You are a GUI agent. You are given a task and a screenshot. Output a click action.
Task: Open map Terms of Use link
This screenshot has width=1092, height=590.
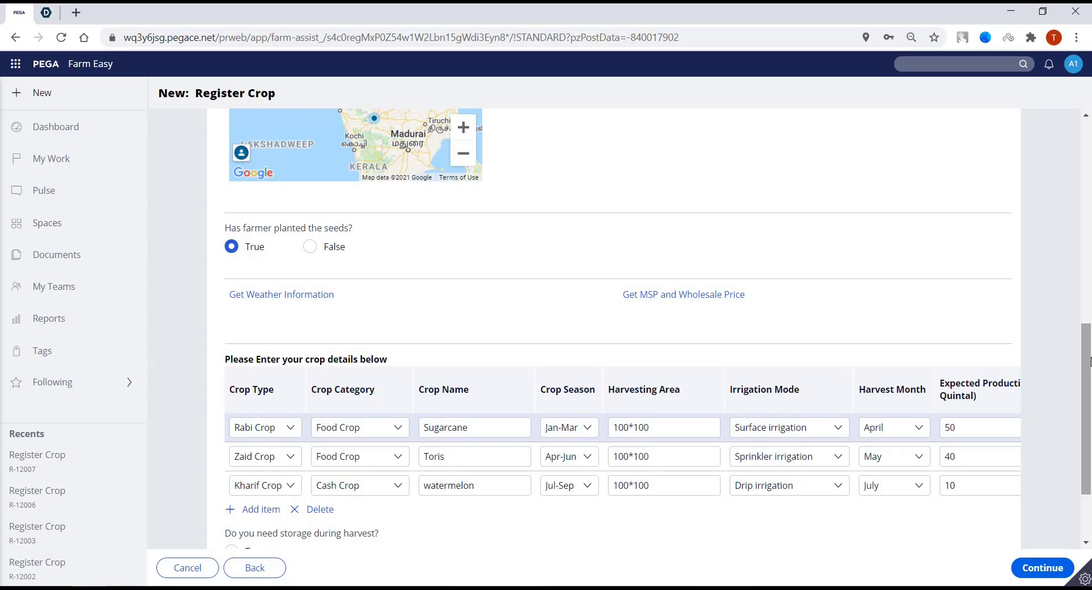(x=458, y=177)
